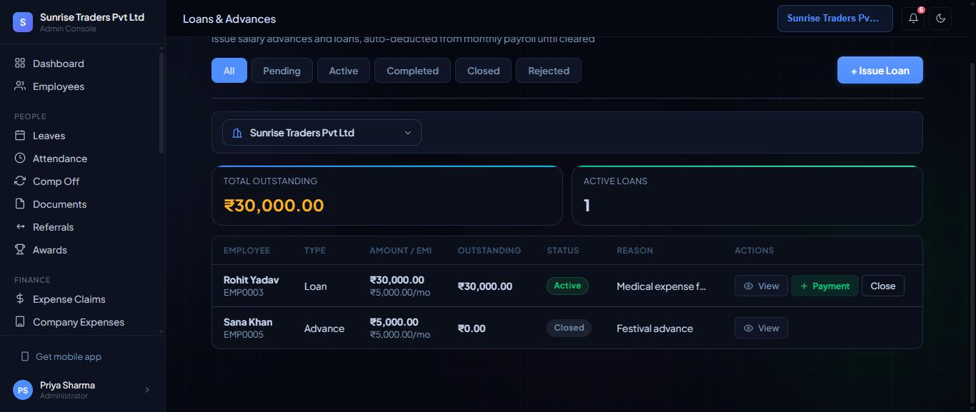
Task: Open Referrals via arrows icon
Action: (x=20, y=227)
